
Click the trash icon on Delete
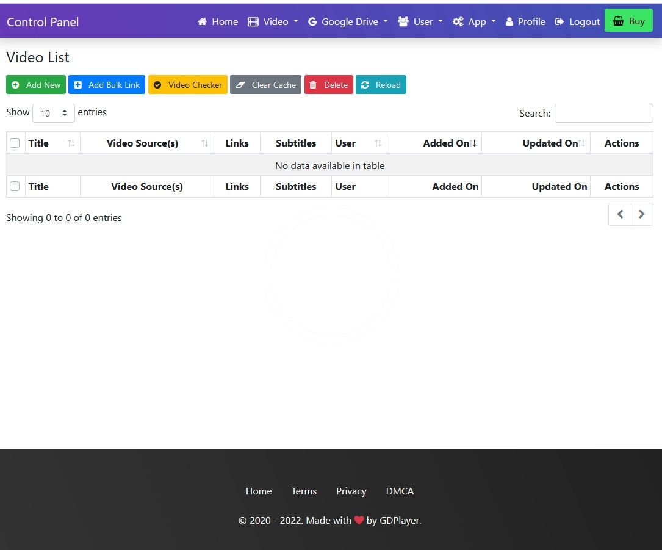313,85
